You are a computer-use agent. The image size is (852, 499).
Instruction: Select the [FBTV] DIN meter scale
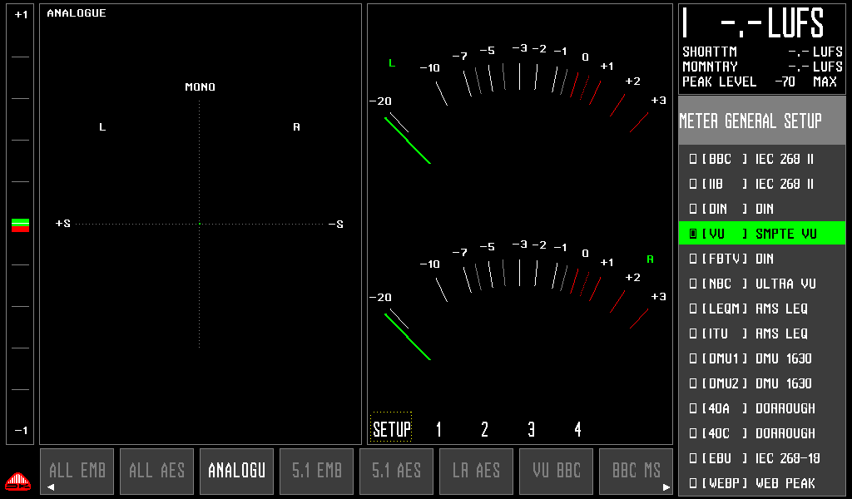(761, 259)
